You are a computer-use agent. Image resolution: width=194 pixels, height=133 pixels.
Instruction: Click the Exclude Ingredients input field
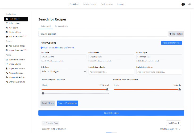159,72
